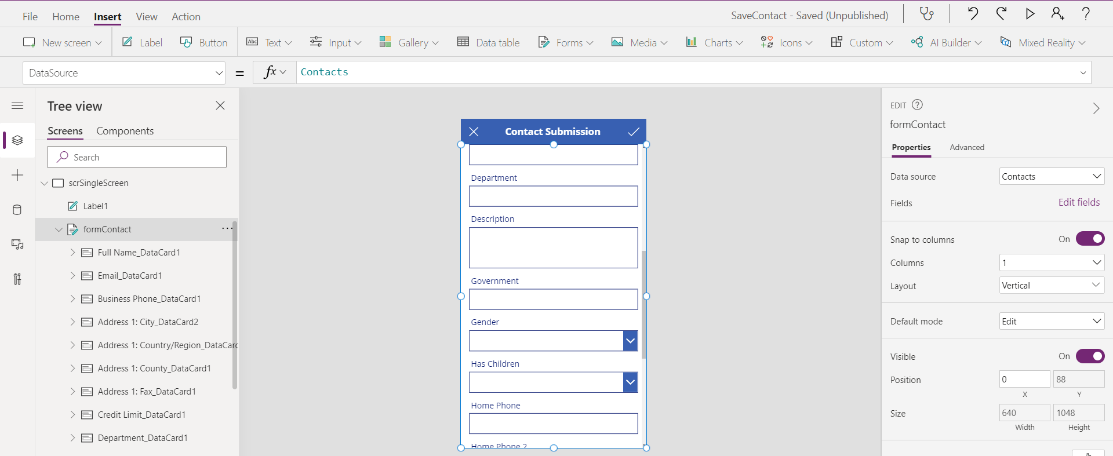The width and height of the screenshot is (1113, 456).
Task: Preview the app with the play icon
Action: tap(1030, 14)
